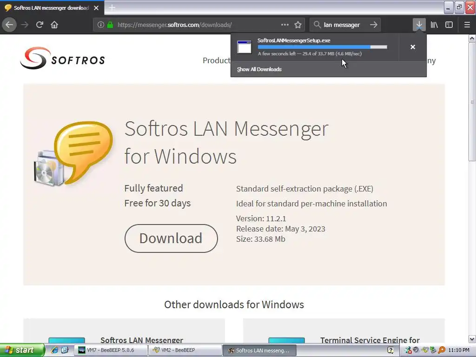Click the search magnifier icon

coord(317,25)
